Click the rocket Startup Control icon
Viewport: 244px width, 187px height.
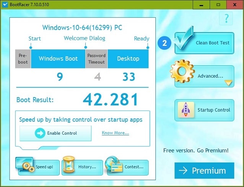[186, 110]
